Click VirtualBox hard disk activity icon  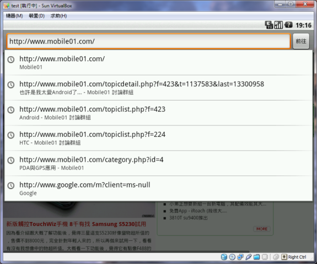(224, 257)
